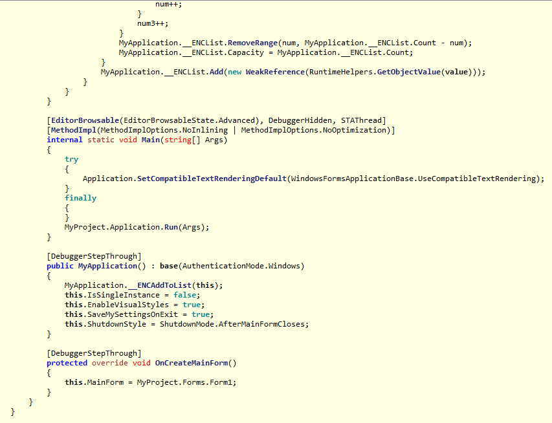Select the RuntimeHelpers class reference
This screenshot has height=423, width=552.
click(341, 72)
